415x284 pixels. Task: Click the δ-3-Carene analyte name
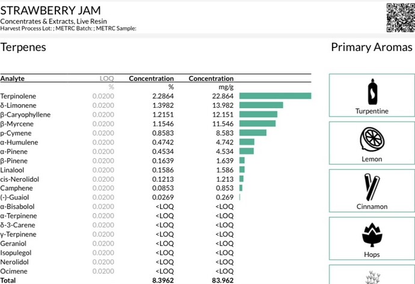point(17,225)
